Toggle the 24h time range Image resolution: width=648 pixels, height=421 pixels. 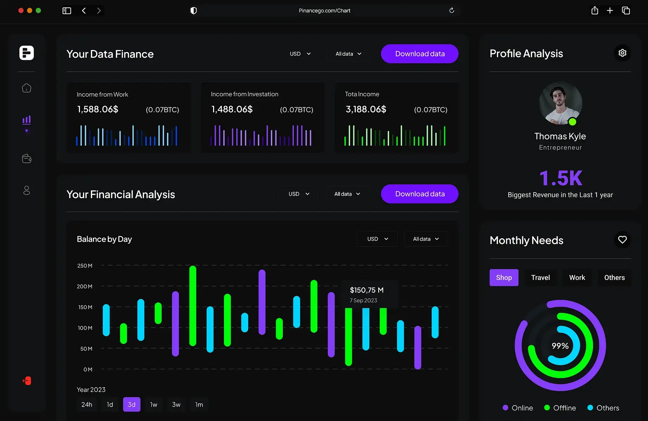pyautogui.click(x=87, y=404)
